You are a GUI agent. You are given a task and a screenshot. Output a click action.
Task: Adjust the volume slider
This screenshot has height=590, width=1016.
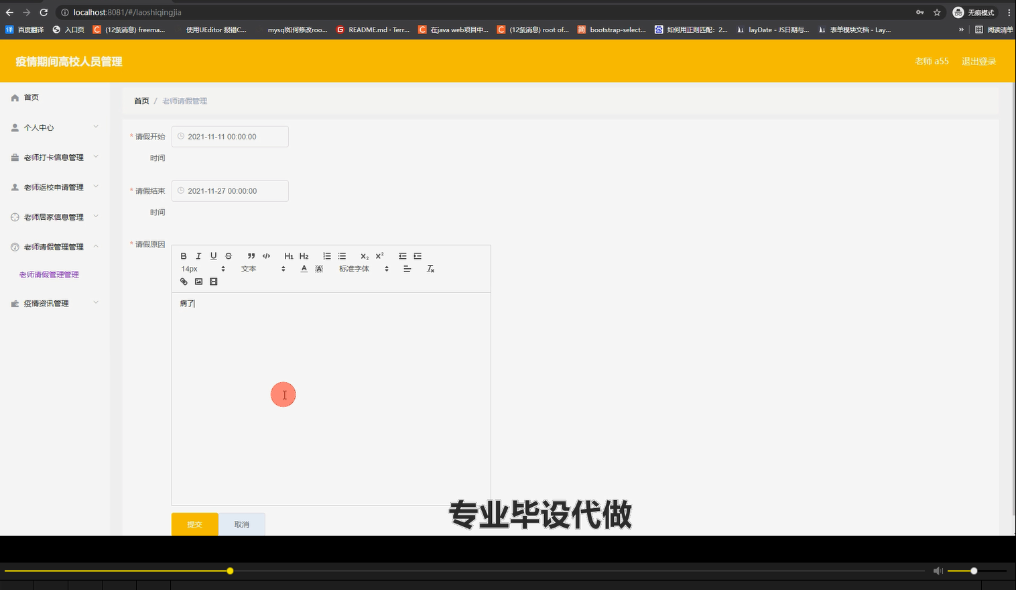coord(976,571)
